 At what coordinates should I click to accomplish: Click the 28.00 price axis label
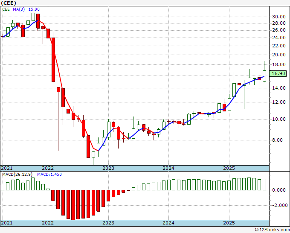point(279,23)
